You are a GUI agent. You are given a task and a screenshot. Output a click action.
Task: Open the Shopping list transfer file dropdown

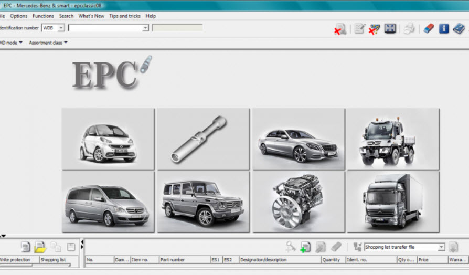(x=442, y=247)
